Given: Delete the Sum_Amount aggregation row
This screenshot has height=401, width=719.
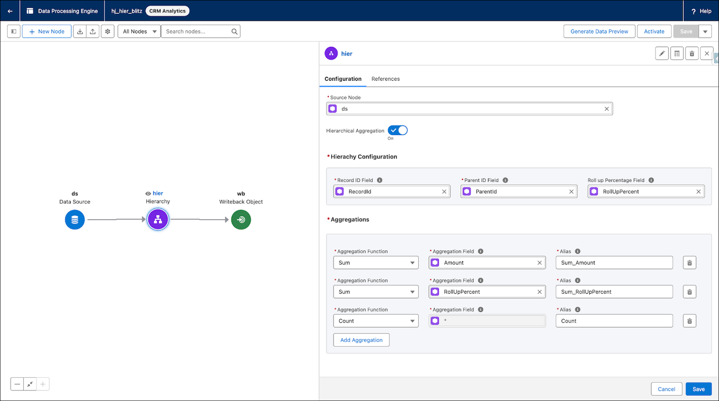Looking at the screenshot, I should click(x=690, y=263).
